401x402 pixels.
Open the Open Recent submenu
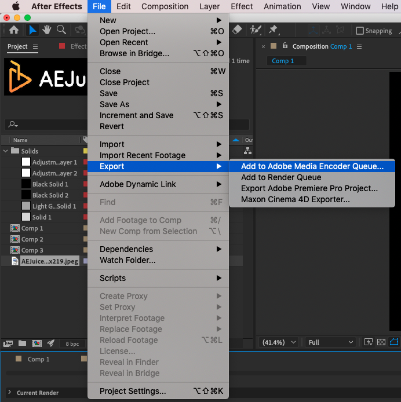(x=158, y=42)
